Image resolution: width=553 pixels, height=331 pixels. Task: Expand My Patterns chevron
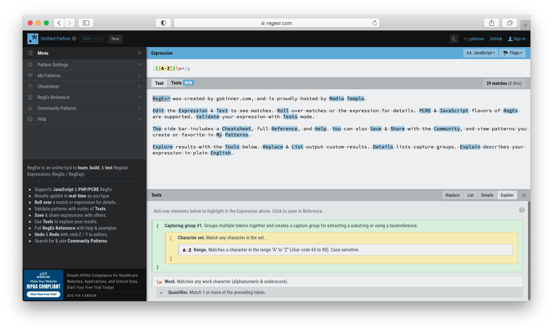(x=139, y=76)
